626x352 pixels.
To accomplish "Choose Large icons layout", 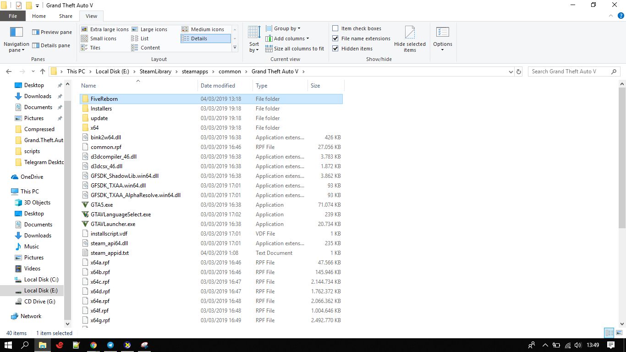I will coord(149,29).
